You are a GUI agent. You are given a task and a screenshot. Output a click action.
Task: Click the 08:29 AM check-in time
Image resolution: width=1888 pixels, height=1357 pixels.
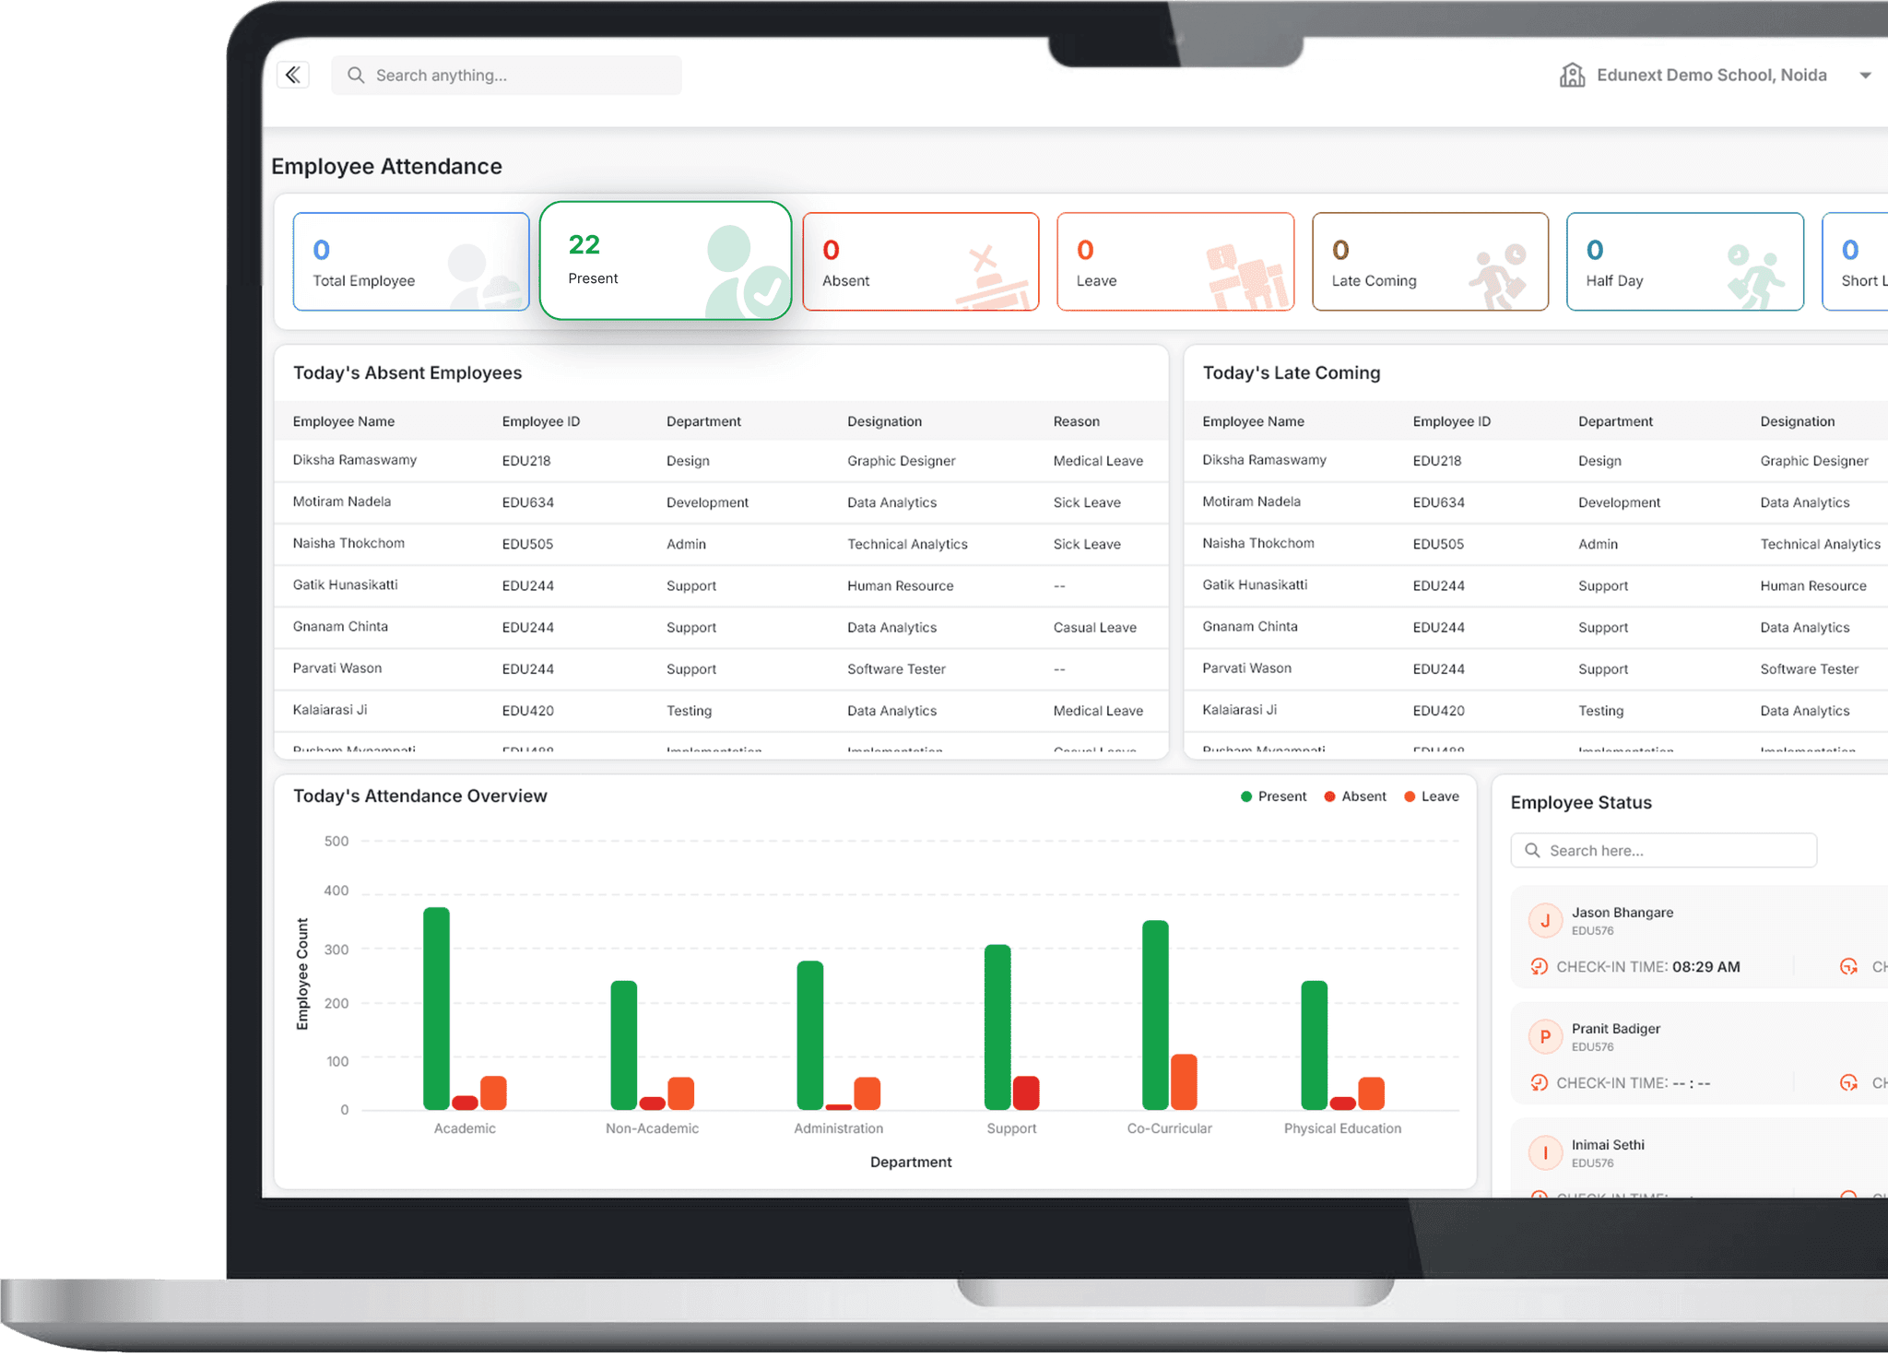pos(1706,966)
